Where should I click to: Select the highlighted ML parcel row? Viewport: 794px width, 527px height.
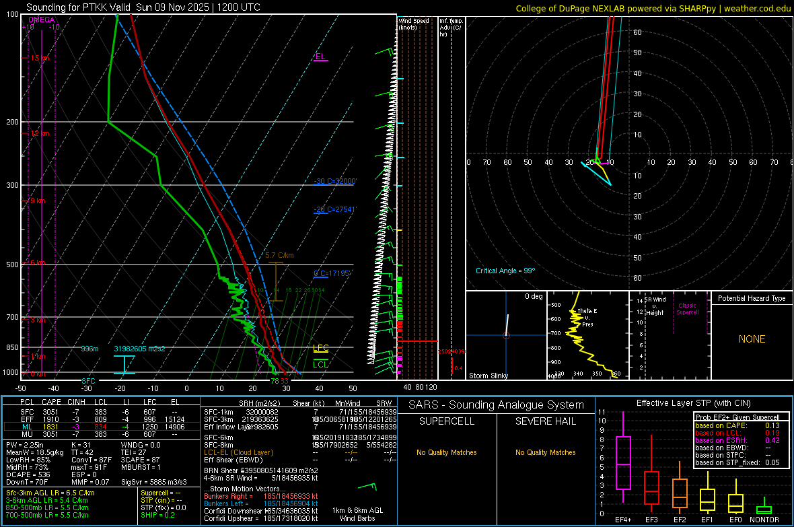101,427
